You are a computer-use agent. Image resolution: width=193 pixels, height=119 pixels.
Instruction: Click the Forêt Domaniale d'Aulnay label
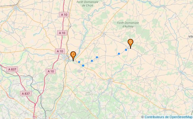tap(128, 25)
